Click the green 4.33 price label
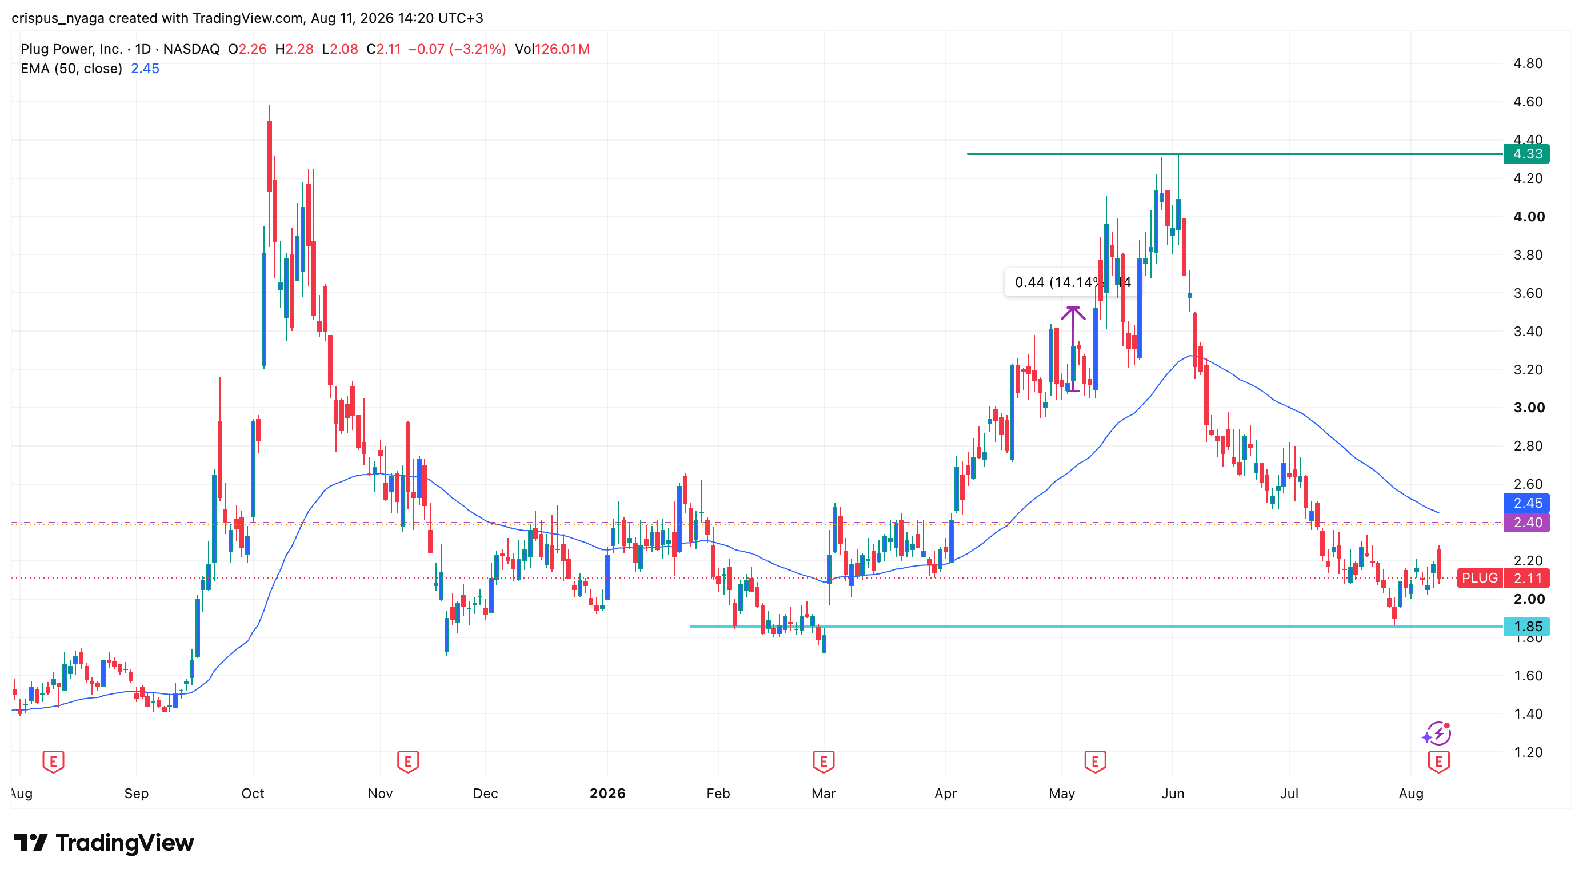 (x=1526, y=154)
